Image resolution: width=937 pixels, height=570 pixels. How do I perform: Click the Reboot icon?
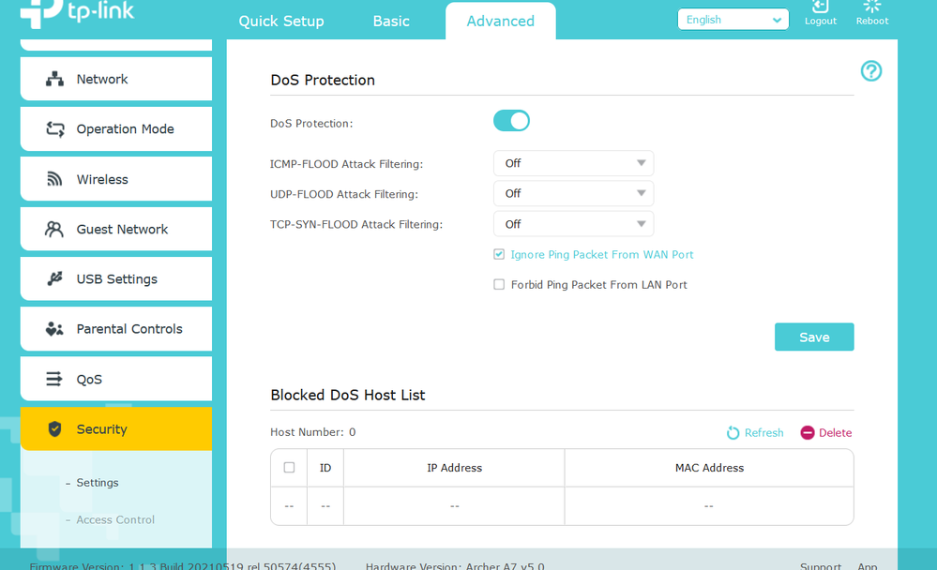tap(871, 7)
